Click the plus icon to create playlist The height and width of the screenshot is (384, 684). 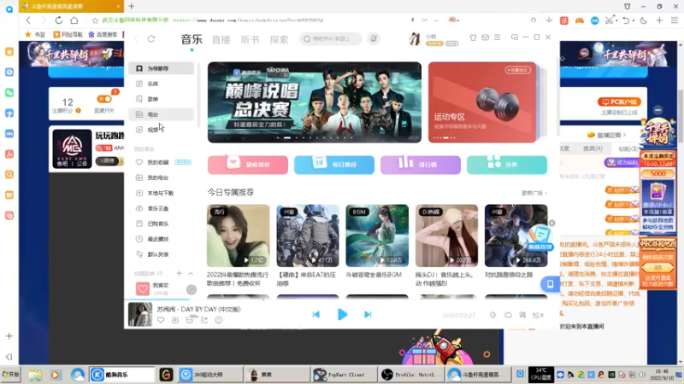[180, 273]
